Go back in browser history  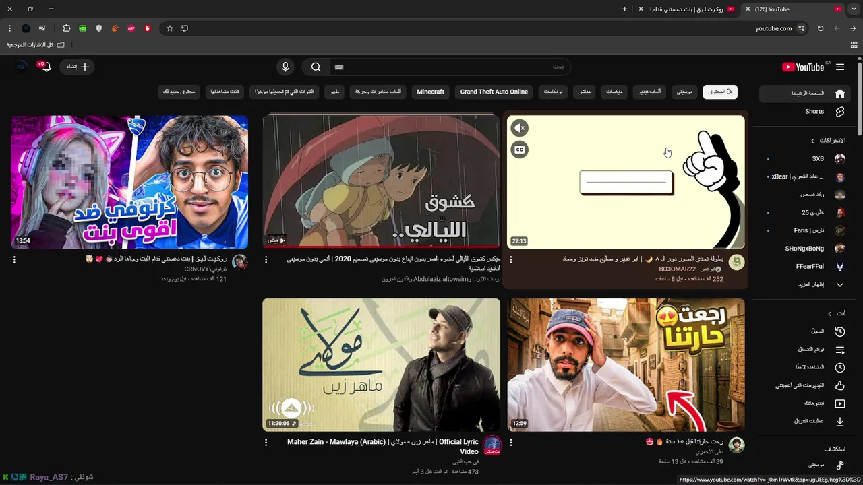tap(853, 28)
